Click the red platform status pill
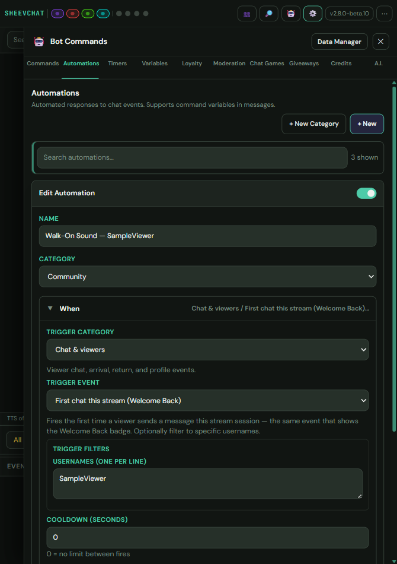The width and height of the screenshot is (397, 564). [x=72, y=14]
